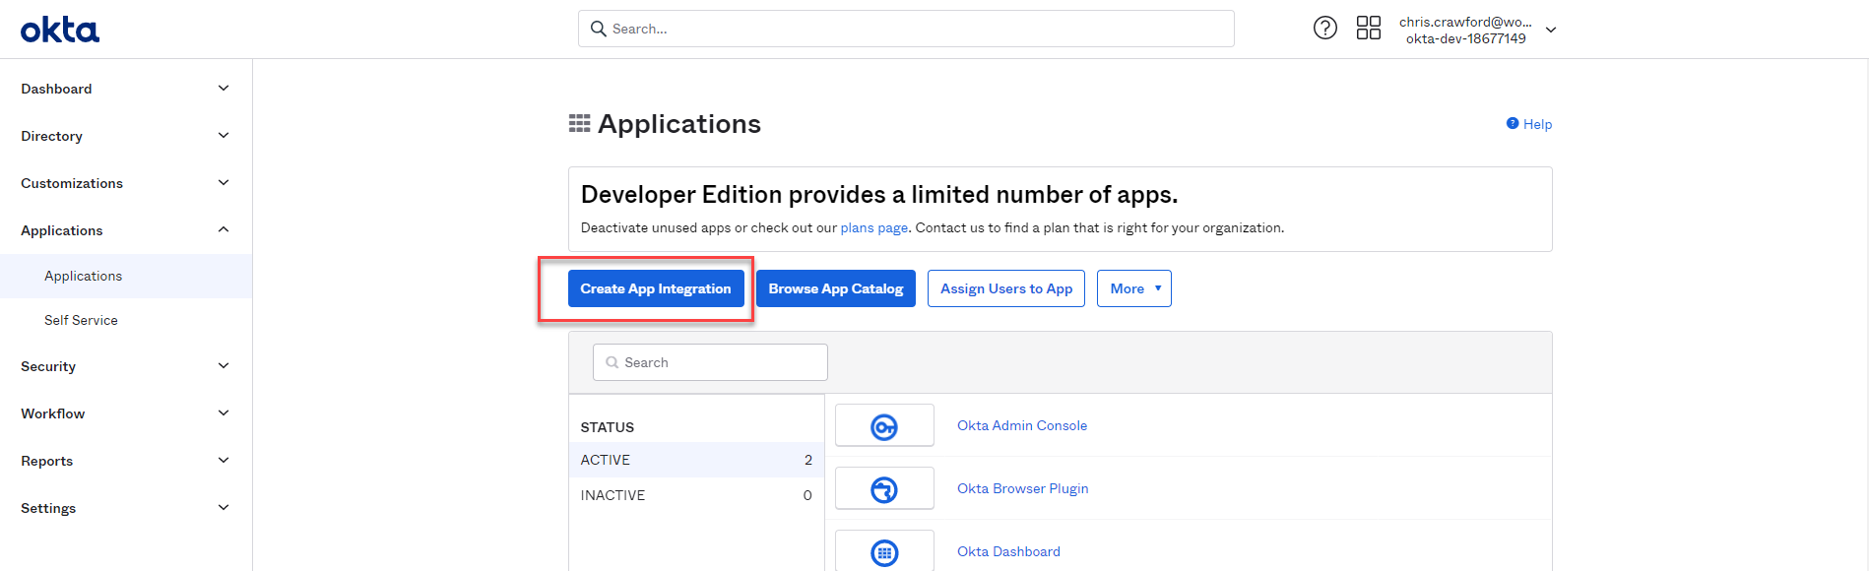Focus the top global search field
1869x571 pixels.
[x=906, y=29]
